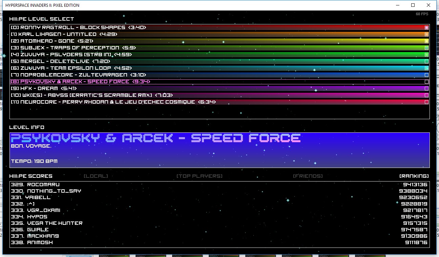Select level Ronny Ragtroll - Block Shapes
Screen dimensions: 439x257
tap(79, 27)
